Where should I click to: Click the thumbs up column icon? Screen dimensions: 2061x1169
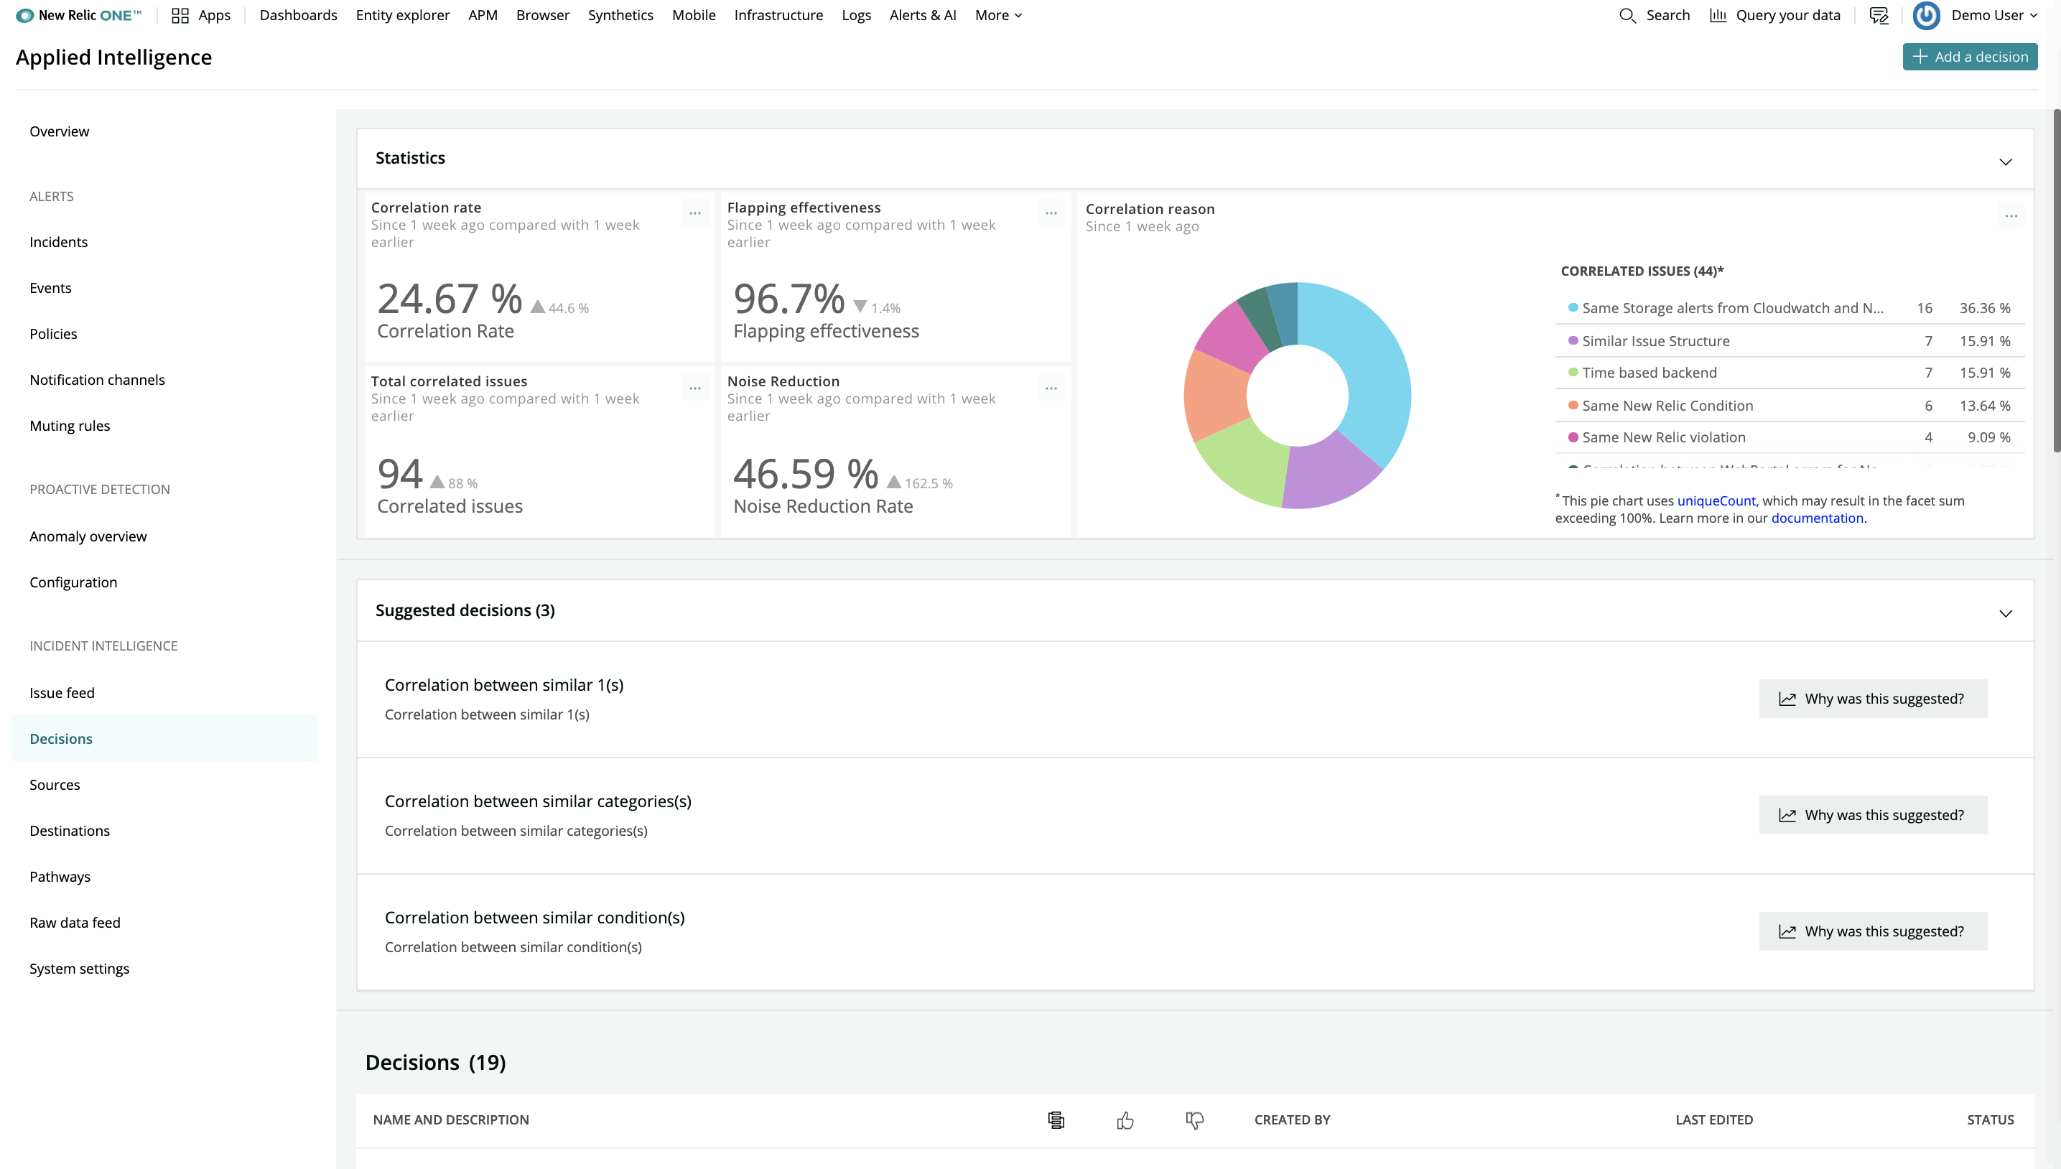[1125, 1120]
